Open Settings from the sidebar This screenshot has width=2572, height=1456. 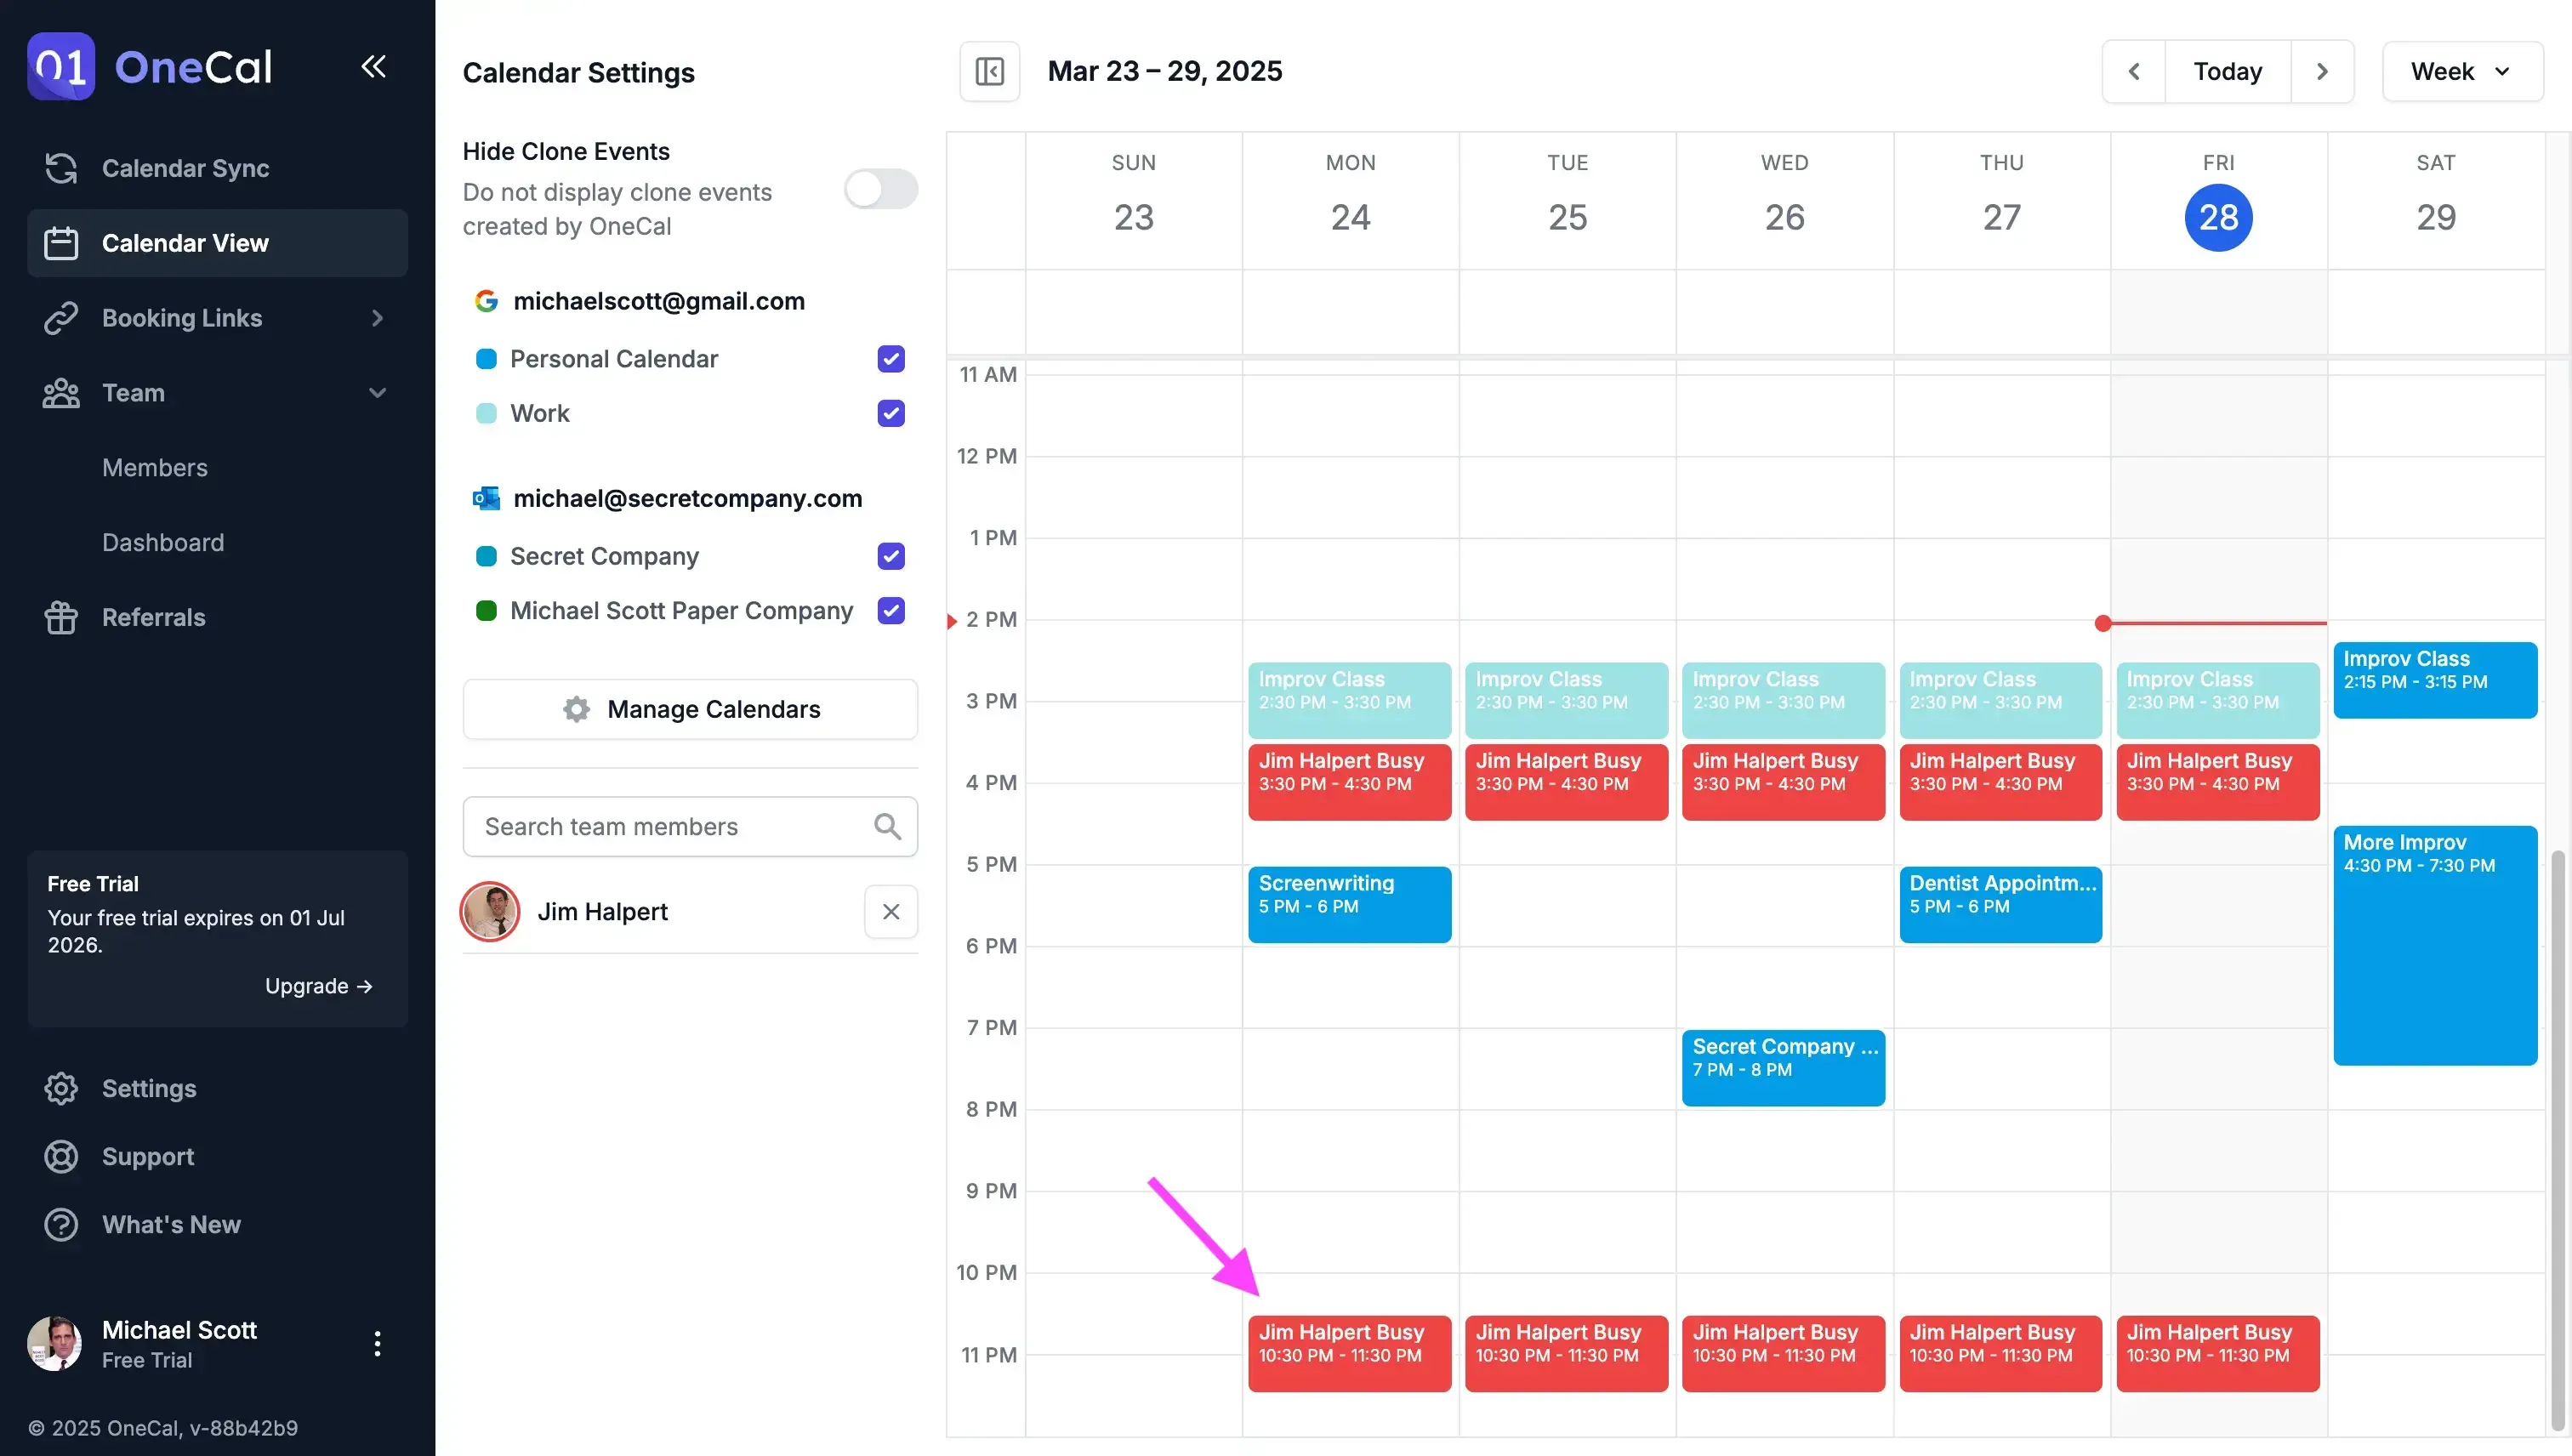[x=148, y=1088]
